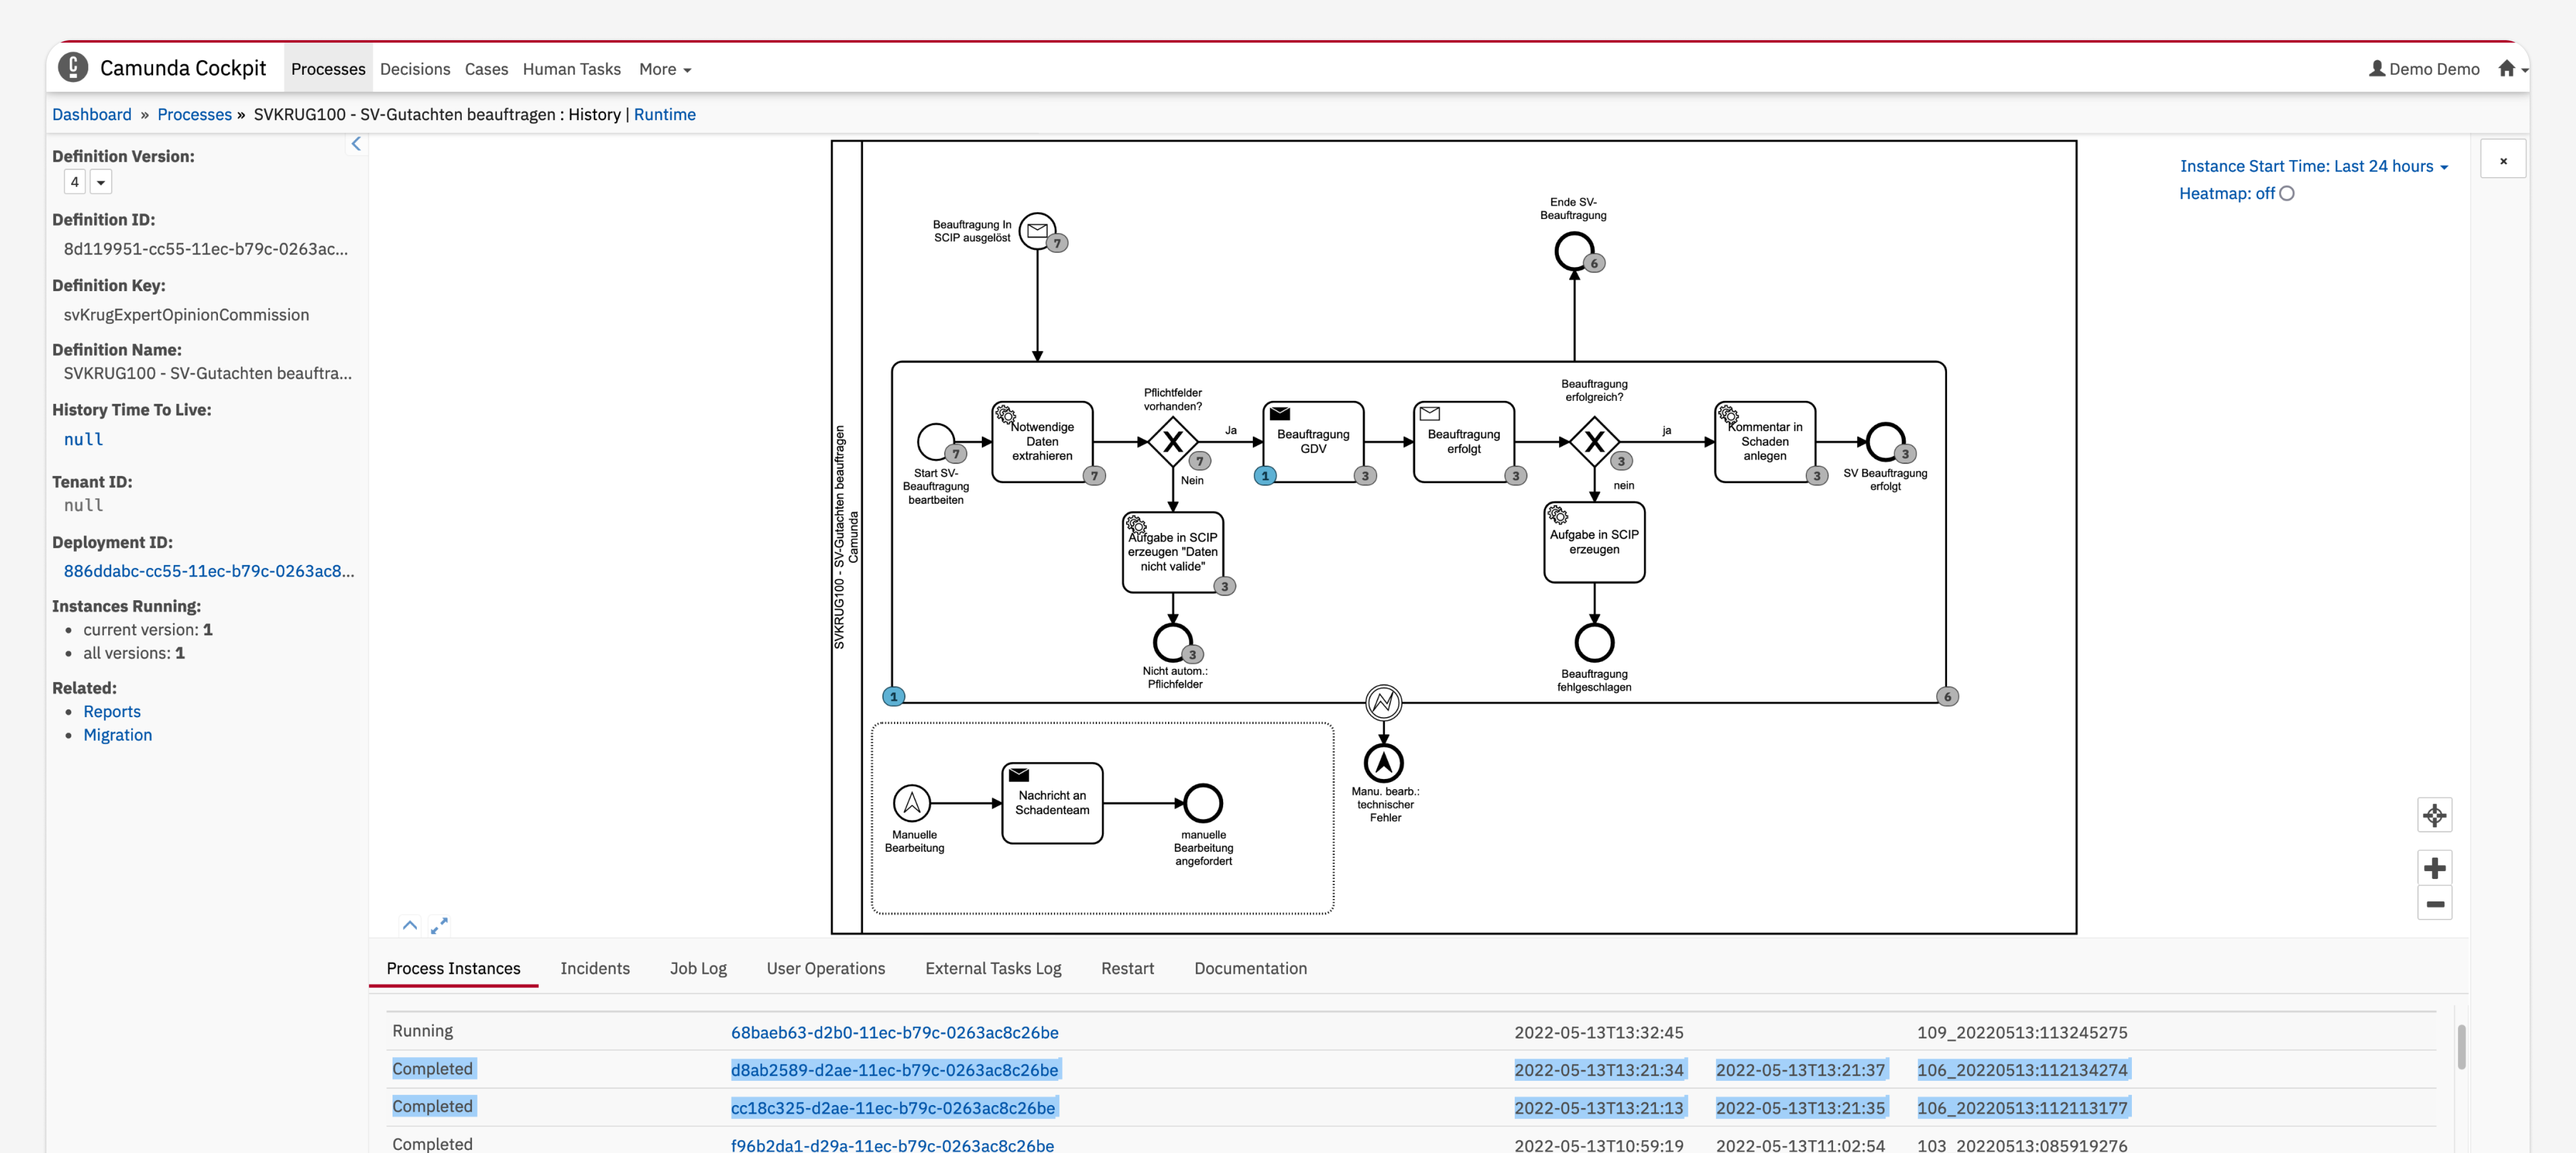Zoom out of the diagram
2576x1153 pixels.
click(x=2434, y=903)
